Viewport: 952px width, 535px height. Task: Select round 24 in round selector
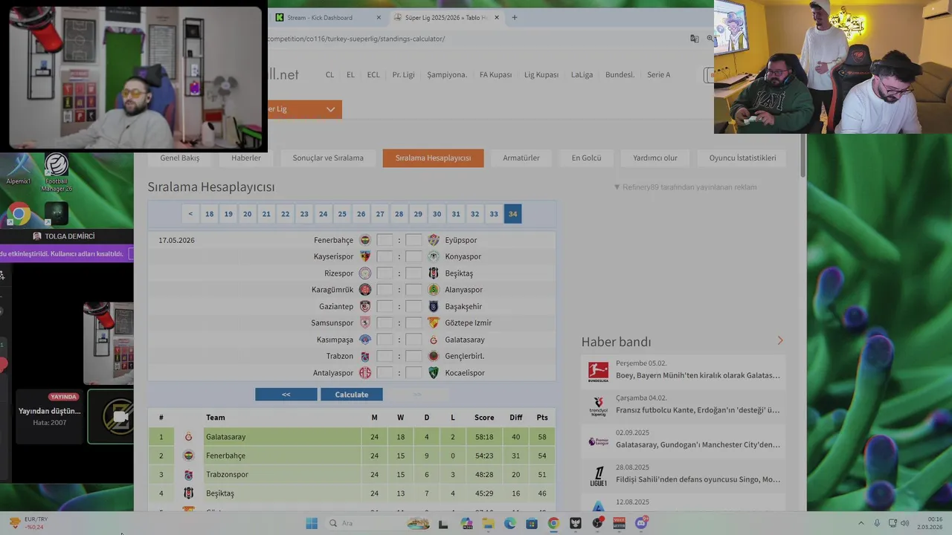point(323,214)
